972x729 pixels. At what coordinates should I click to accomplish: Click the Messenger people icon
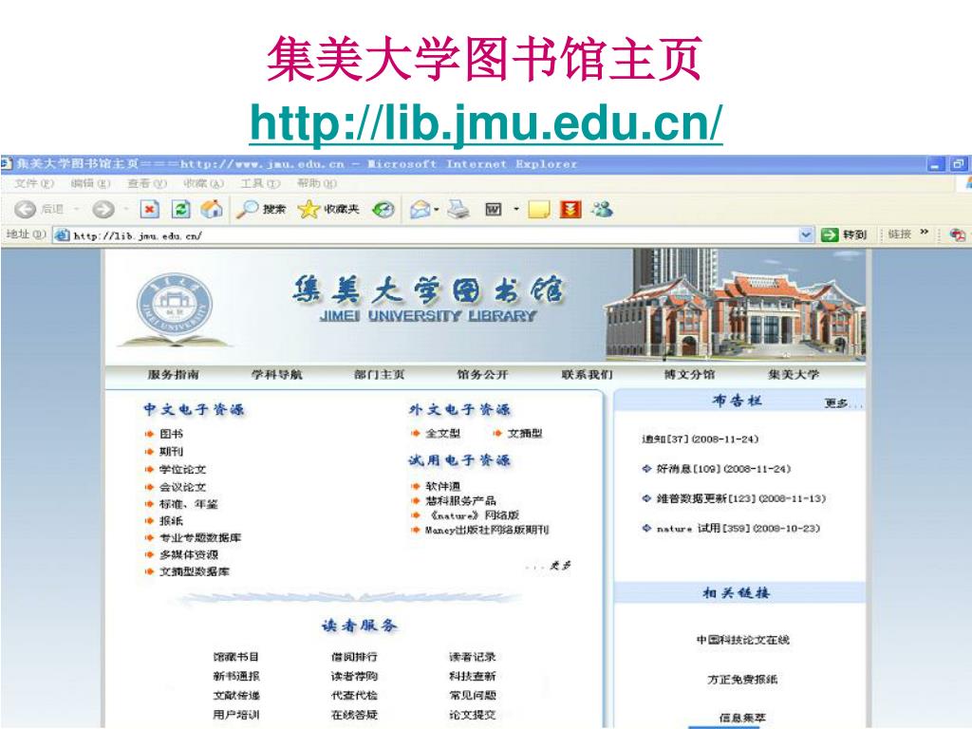click(602, 209)
